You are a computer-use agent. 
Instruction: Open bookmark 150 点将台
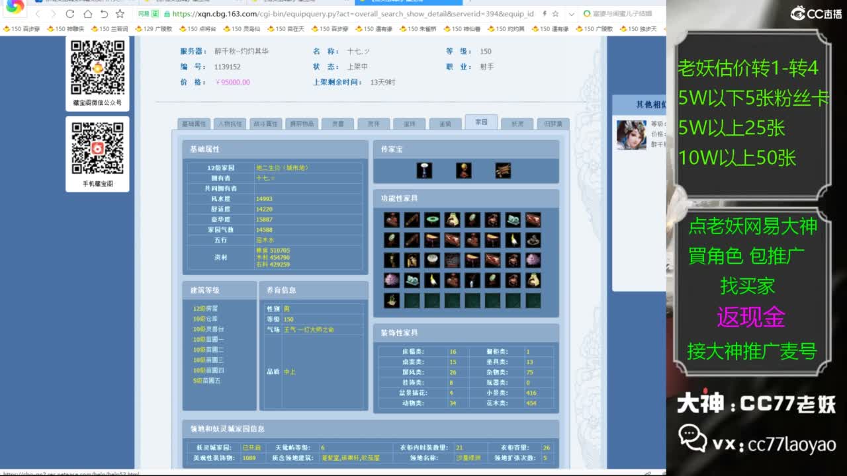[x=197, y=29]
